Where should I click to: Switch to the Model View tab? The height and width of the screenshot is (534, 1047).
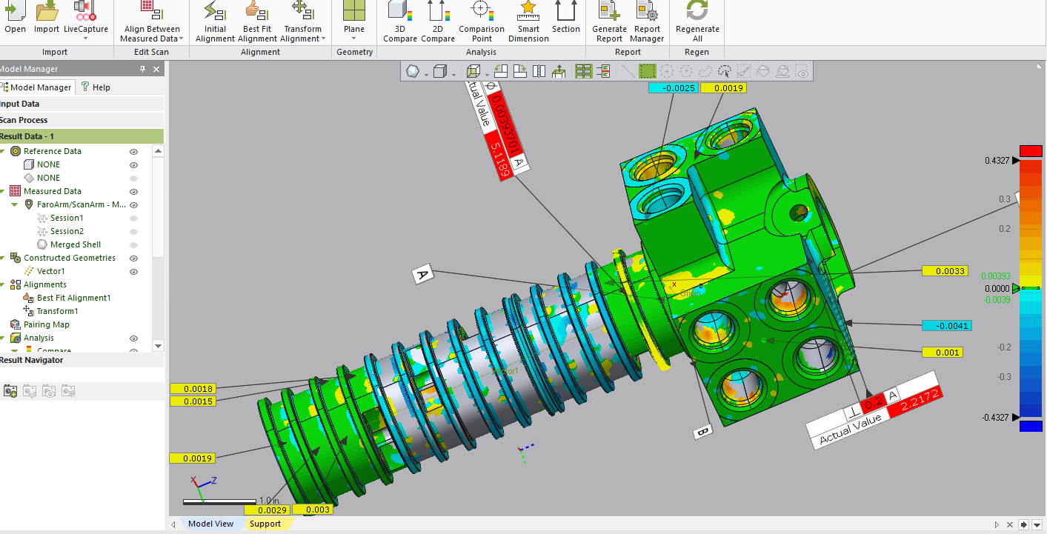click(x=210, y=524)
